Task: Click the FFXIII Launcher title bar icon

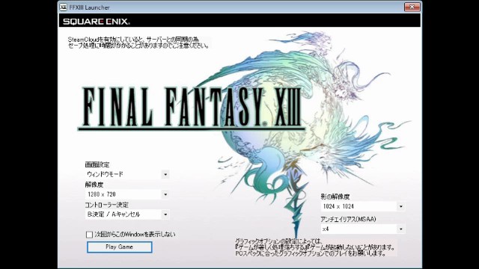Action: click(x=63, y=7)
